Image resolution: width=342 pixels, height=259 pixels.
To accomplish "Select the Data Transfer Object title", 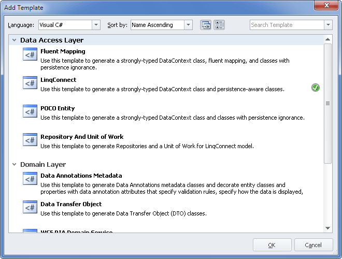I will 71,204.
